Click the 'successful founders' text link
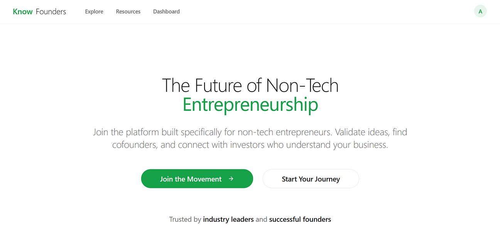The height and width of the screenshot is (231, 500). pos(300,219)
